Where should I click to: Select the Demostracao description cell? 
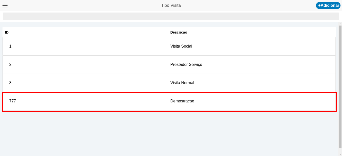coord(182,101)
